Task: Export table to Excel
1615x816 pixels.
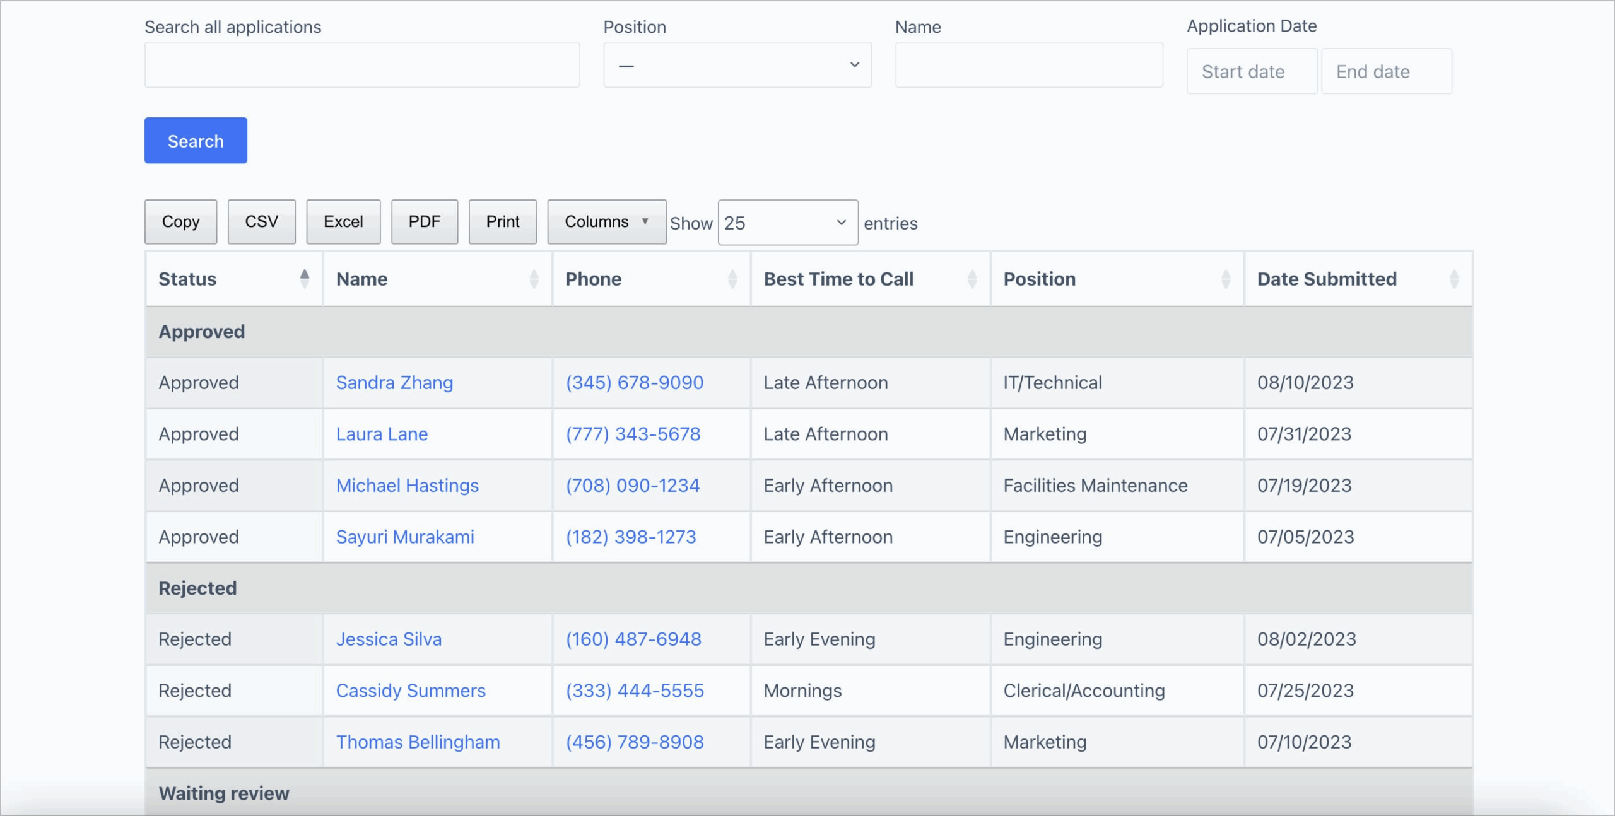Action: point(343,222)
